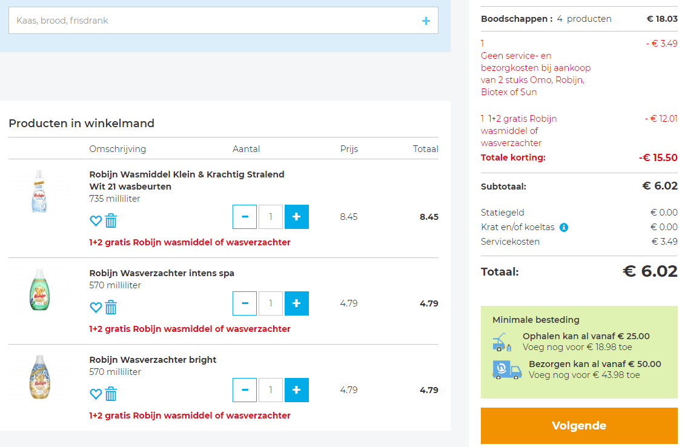The width and height of the screenshot is (685, 447).
Task: Click the 1+2 gratis promo under Wasverzachter intens spa
Action: coord(190,328)
